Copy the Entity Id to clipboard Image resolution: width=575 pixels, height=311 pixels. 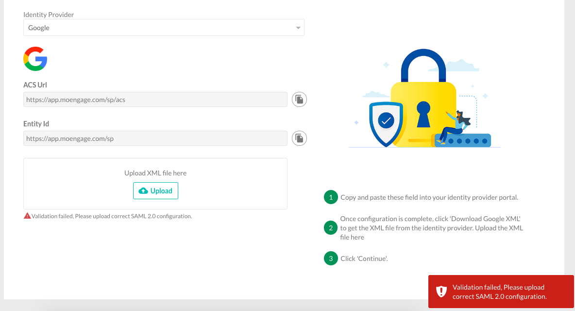300,138
